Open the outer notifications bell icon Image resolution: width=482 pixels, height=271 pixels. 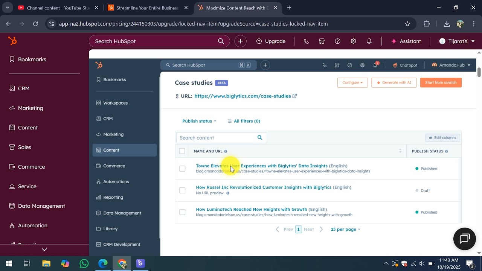369,41
